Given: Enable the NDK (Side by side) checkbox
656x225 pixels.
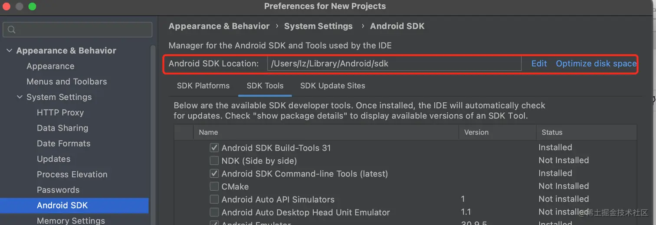Looking at the screenshot, I should (x=214, y=161).
